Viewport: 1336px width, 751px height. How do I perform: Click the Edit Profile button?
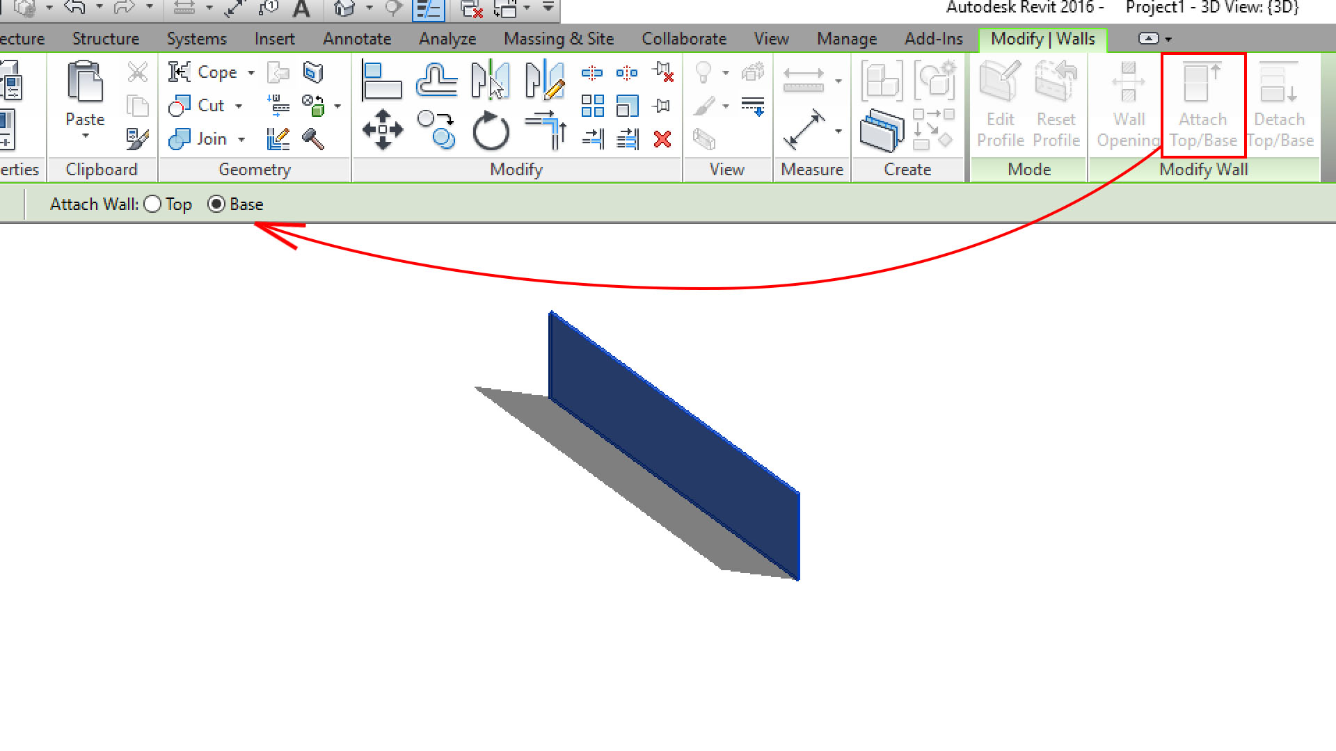[x=1000, y=104]
